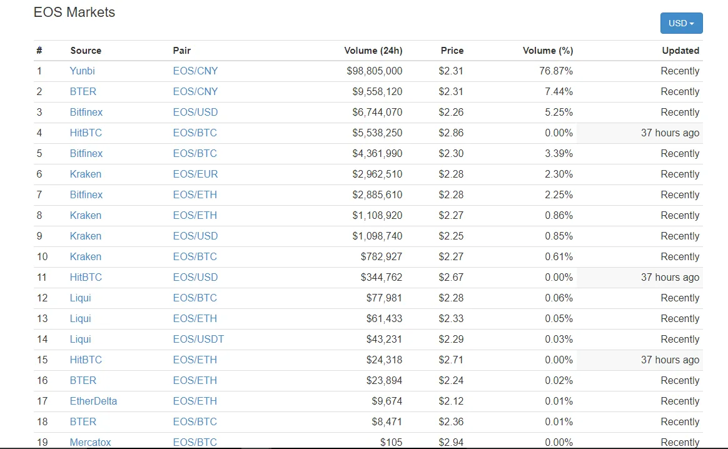This screenshot has width=728, height=449.
Task: Open the USD currency dropdown
Action: coord(681,23)
